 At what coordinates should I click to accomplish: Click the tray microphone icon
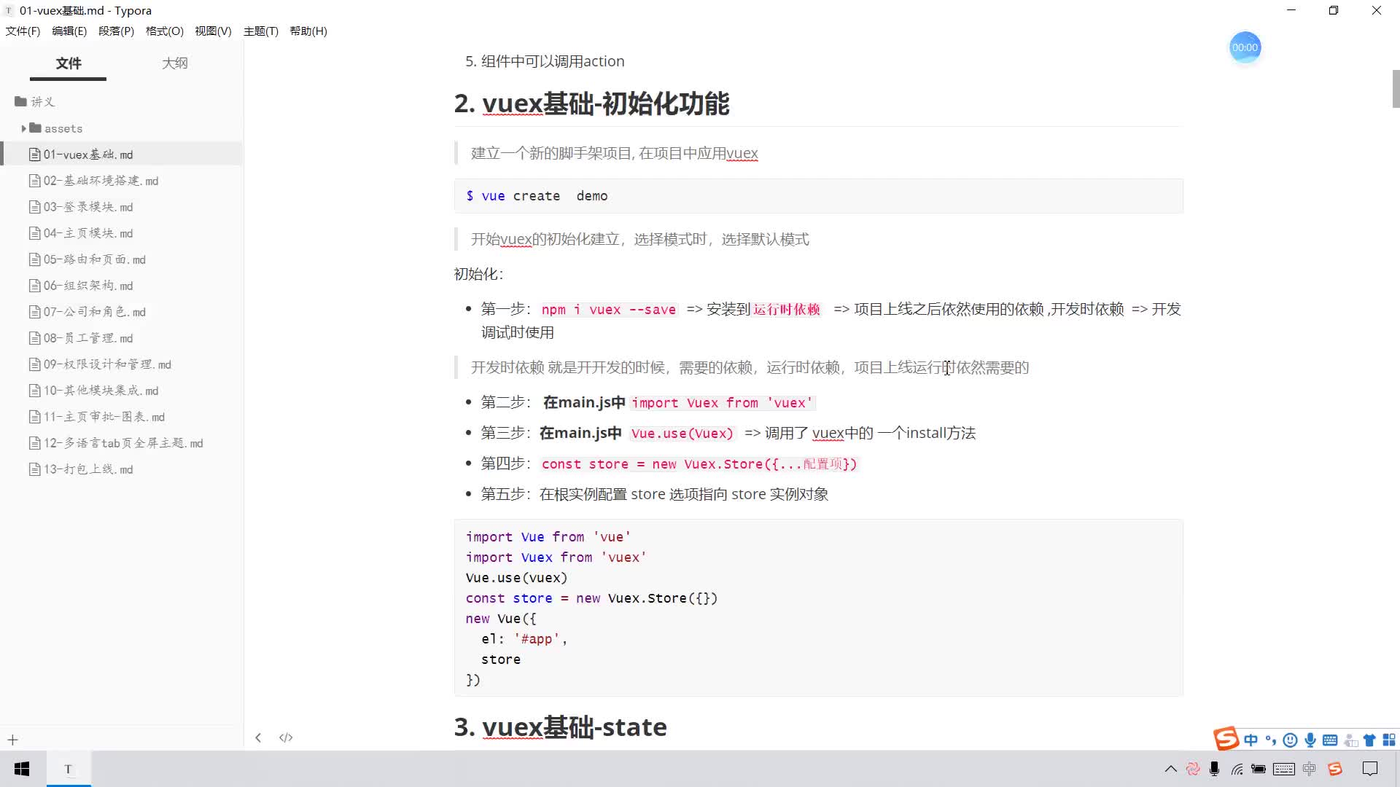[x=1214, y=769]
